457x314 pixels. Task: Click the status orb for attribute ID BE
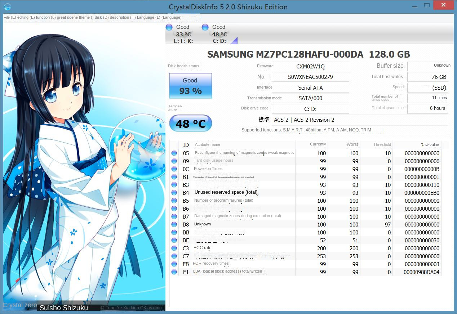[x=174, y=241]
